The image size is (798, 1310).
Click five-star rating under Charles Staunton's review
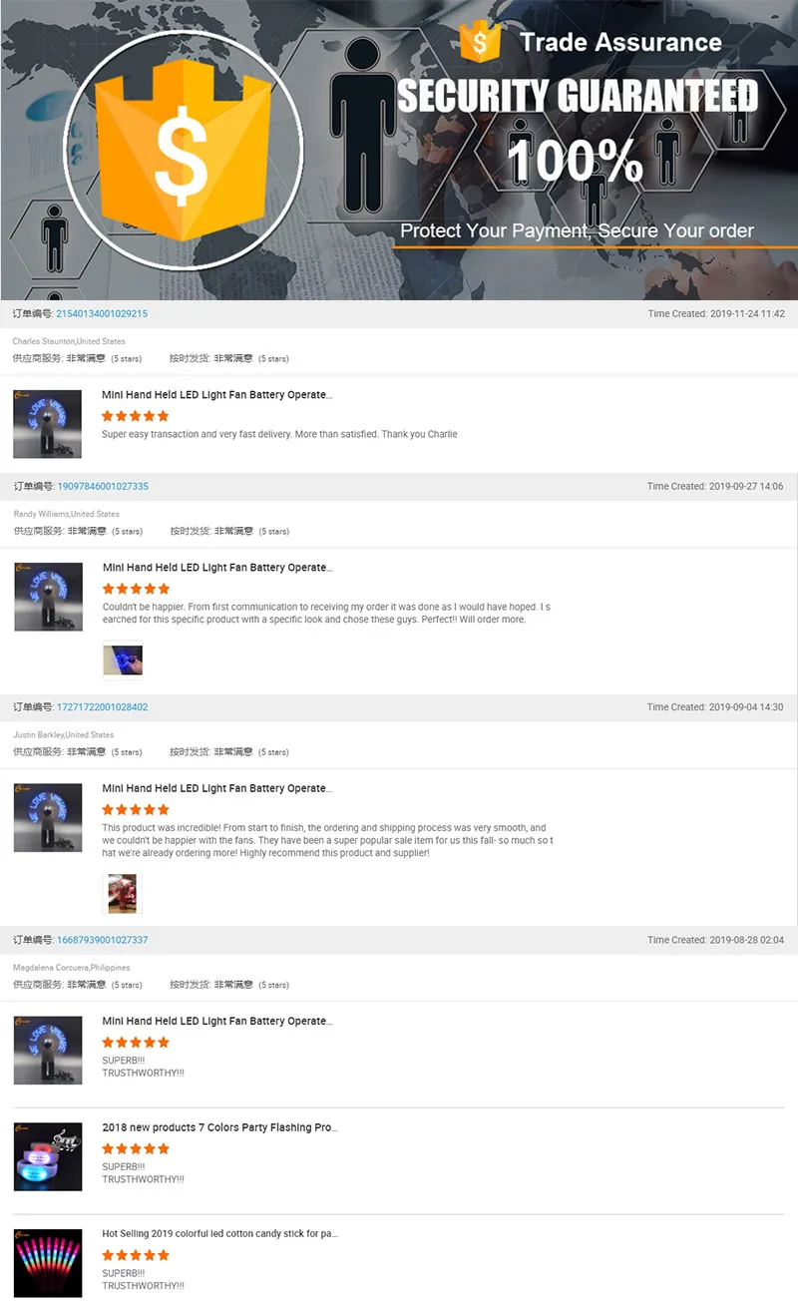click(136, 416)
